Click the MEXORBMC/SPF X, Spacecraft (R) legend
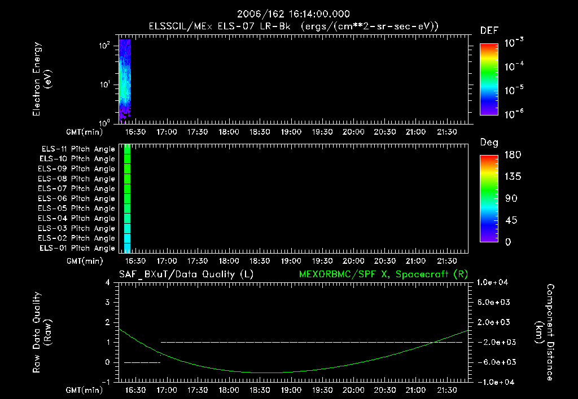Viewport: 578px width, 399px height. click(x=383, y=274)
